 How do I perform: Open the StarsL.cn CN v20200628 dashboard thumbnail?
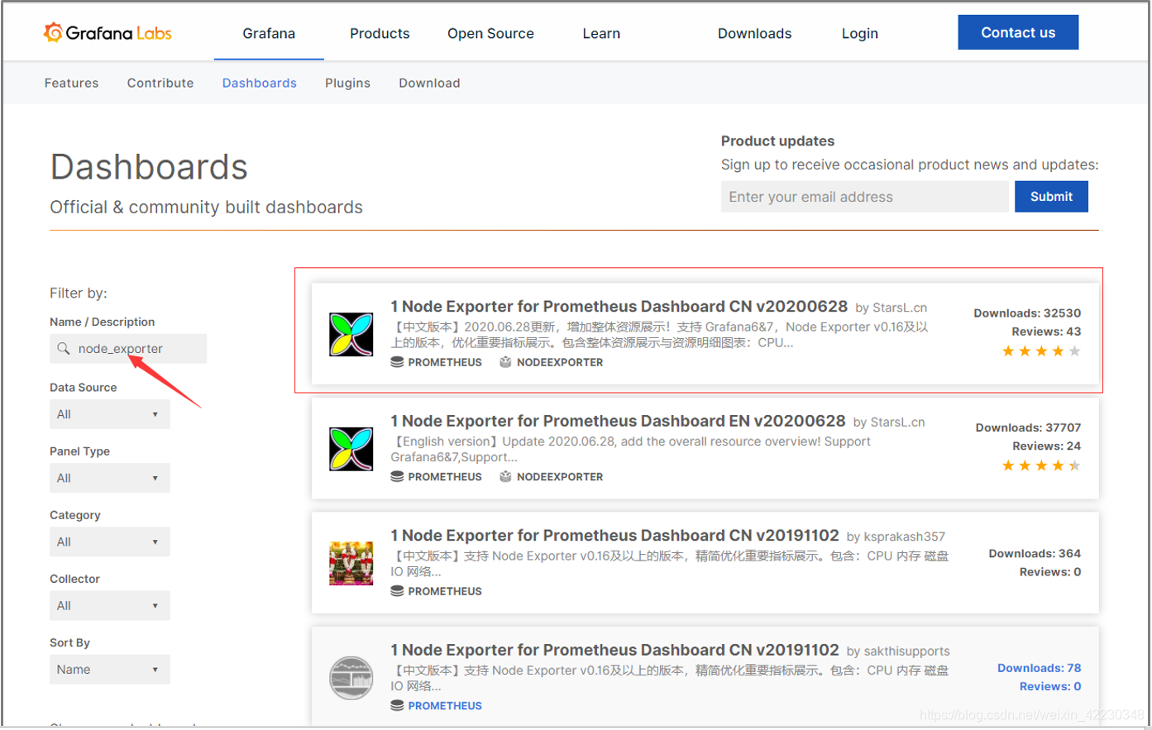click(x=351, y=335)
